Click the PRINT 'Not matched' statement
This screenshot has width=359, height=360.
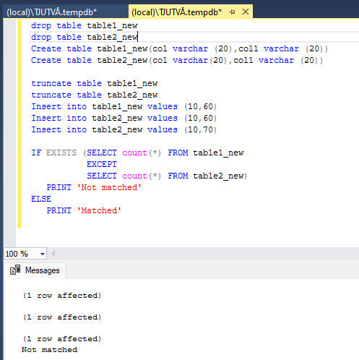(x=94, y=187)
